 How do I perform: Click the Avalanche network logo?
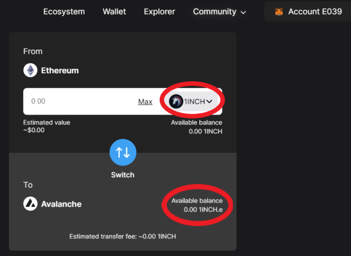click(x=30, y=204)
